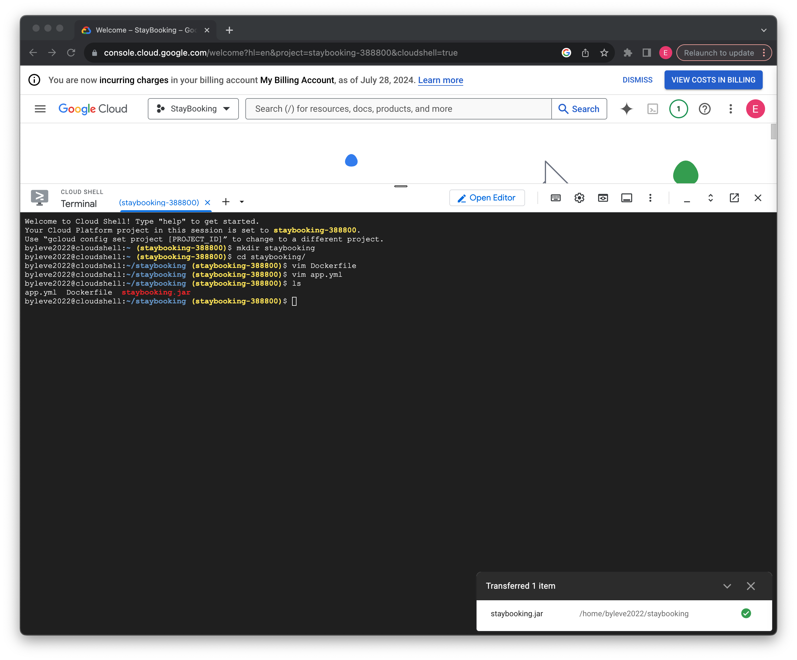Click VIEW COSTS IN BILLING button
Image resolution: width=797 pixels, height=660 pixels.
click(x=713, y=80)
